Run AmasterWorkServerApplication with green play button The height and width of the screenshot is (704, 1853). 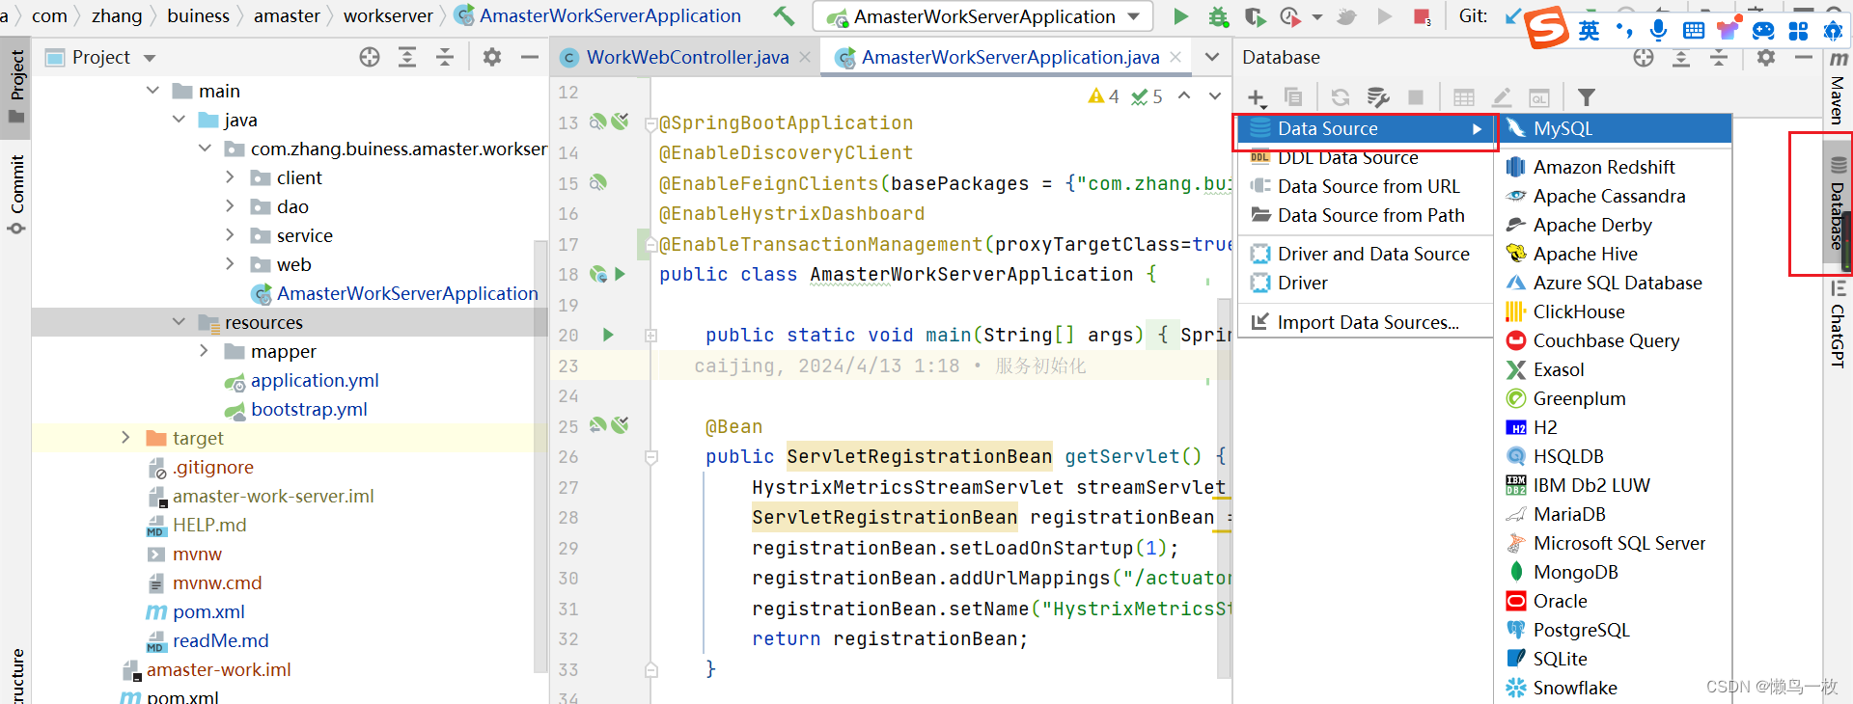coord(1180,15)
